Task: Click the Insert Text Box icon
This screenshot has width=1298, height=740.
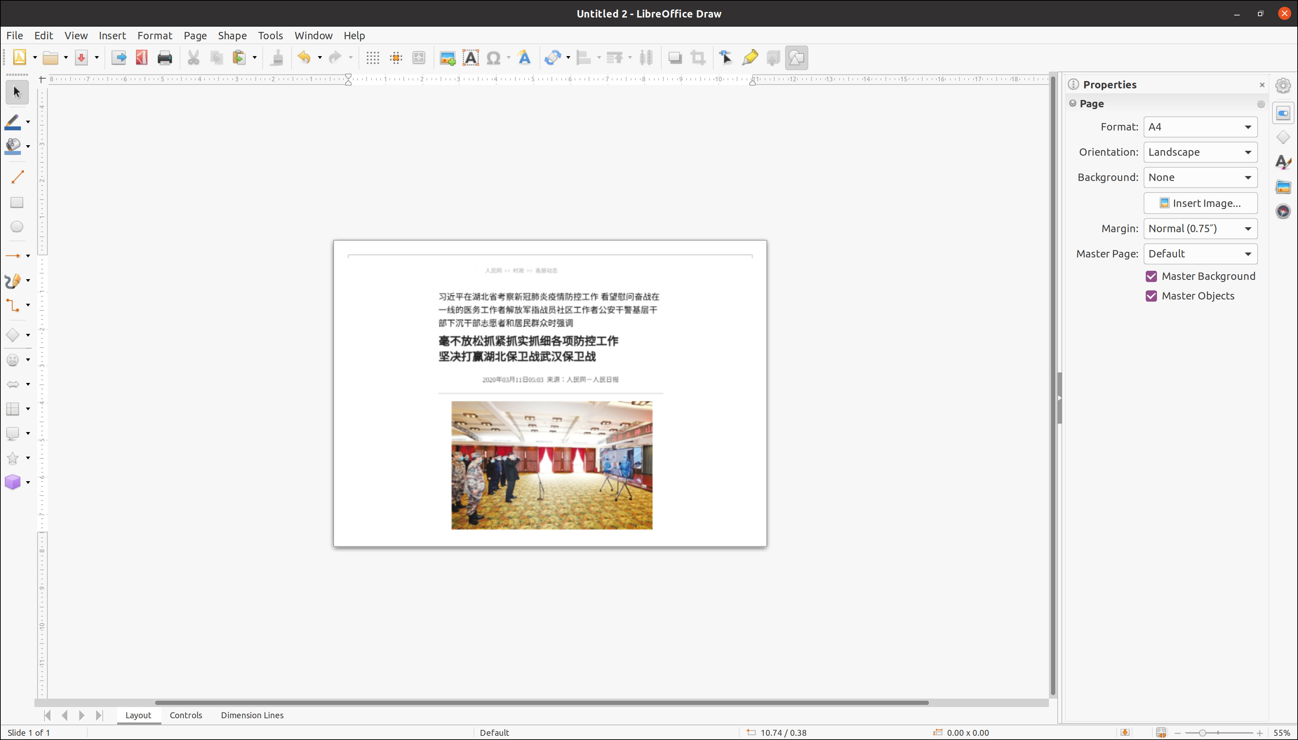Action: point(471,58)
